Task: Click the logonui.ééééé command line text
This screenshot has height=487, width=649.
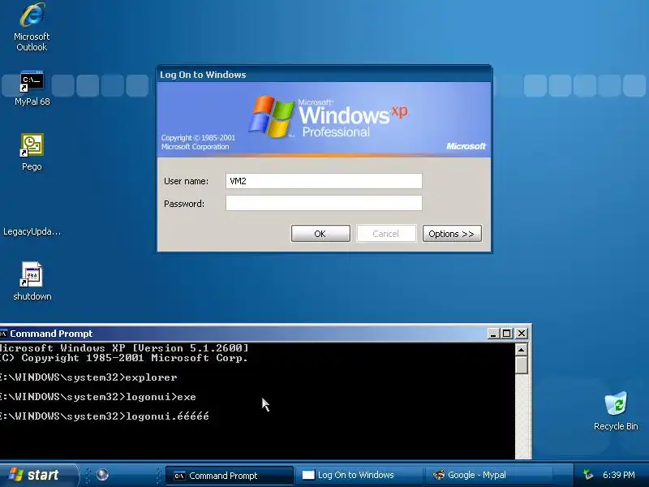Action: (x=105, y=416)
